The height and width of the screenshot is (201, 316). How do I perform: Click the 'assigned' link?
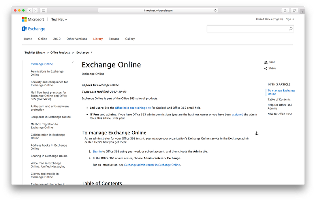coord(237,114)
